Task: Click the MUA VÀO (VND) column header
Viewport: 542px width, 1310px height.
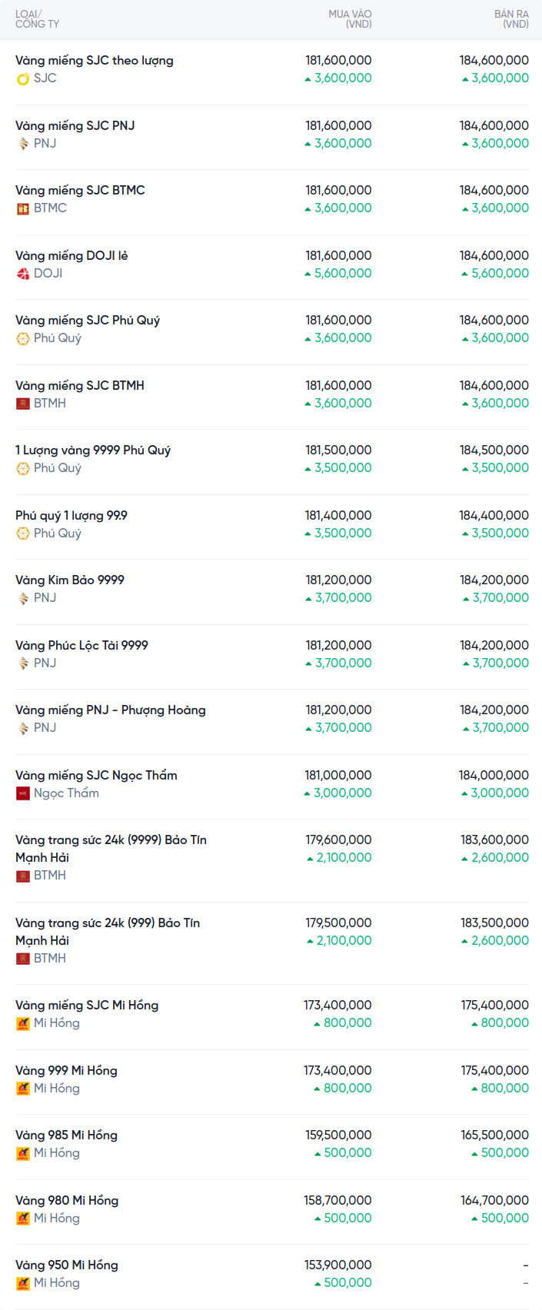Action: tap(350, 19)
